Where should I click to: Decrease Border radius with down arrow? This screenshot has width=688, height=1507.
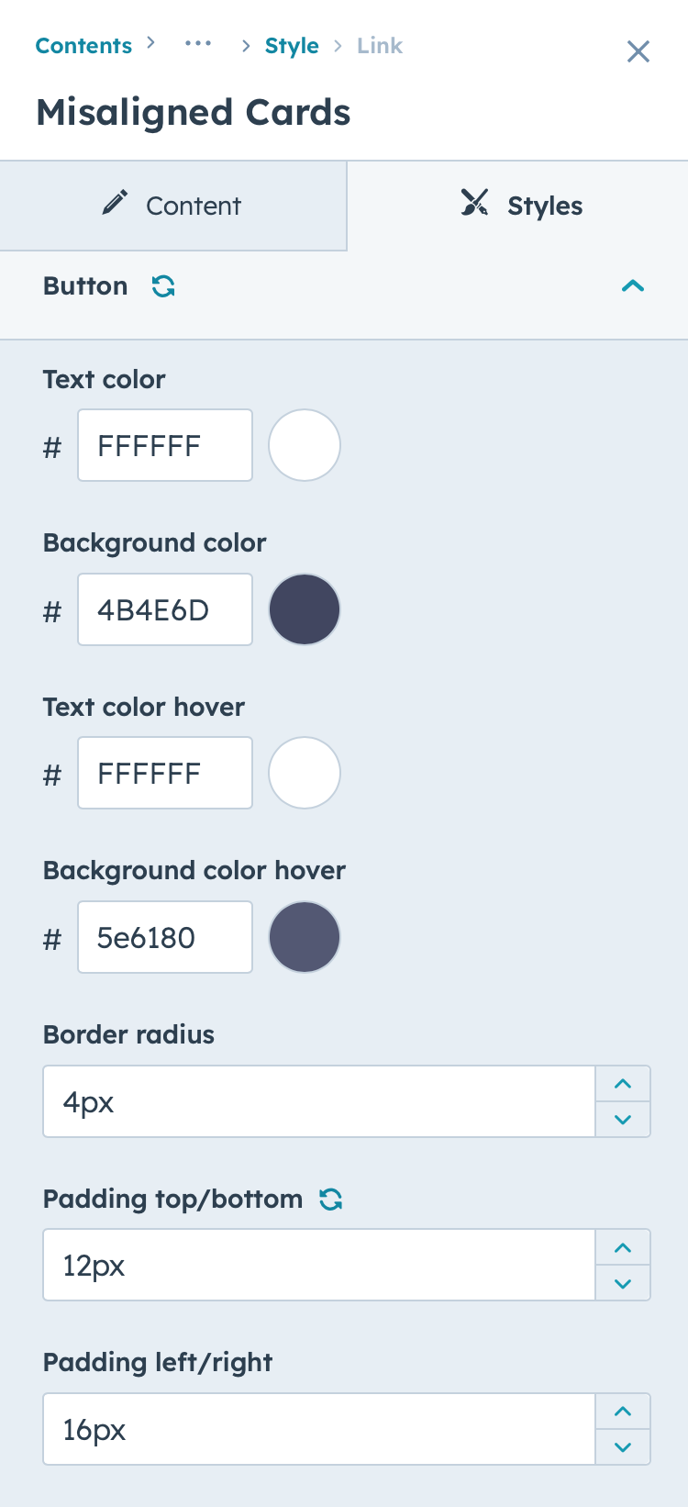623,1119
